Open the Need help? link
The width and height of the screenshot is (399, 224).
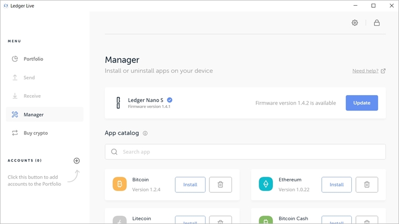click(x=369, y=71)
